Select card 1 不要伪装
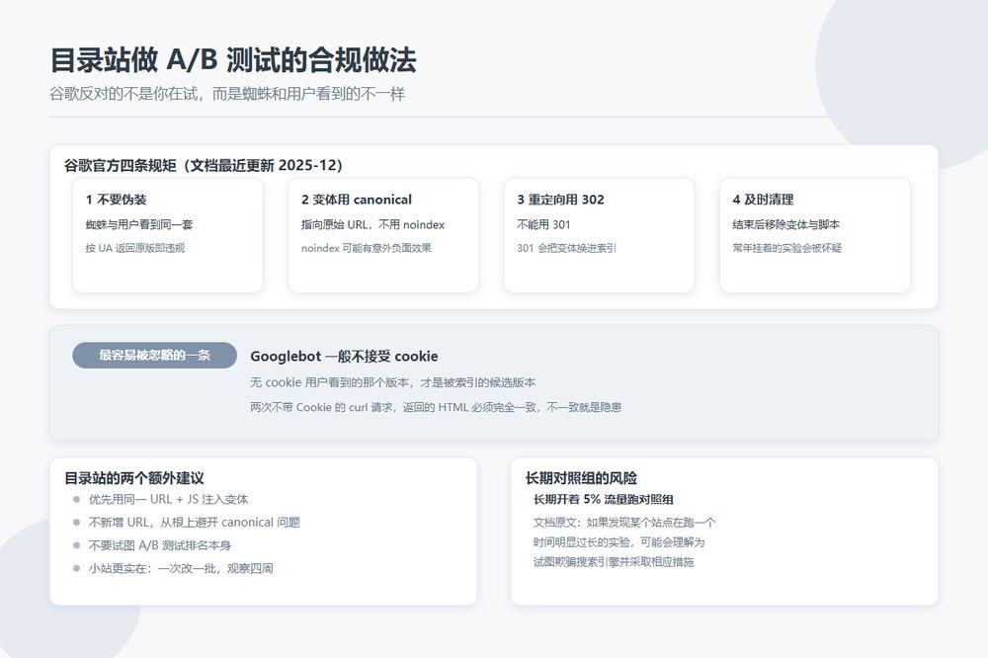 [168, 235]
